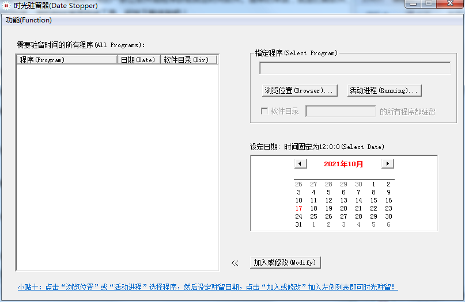Select October 11 in the calendar

point(314,200)
